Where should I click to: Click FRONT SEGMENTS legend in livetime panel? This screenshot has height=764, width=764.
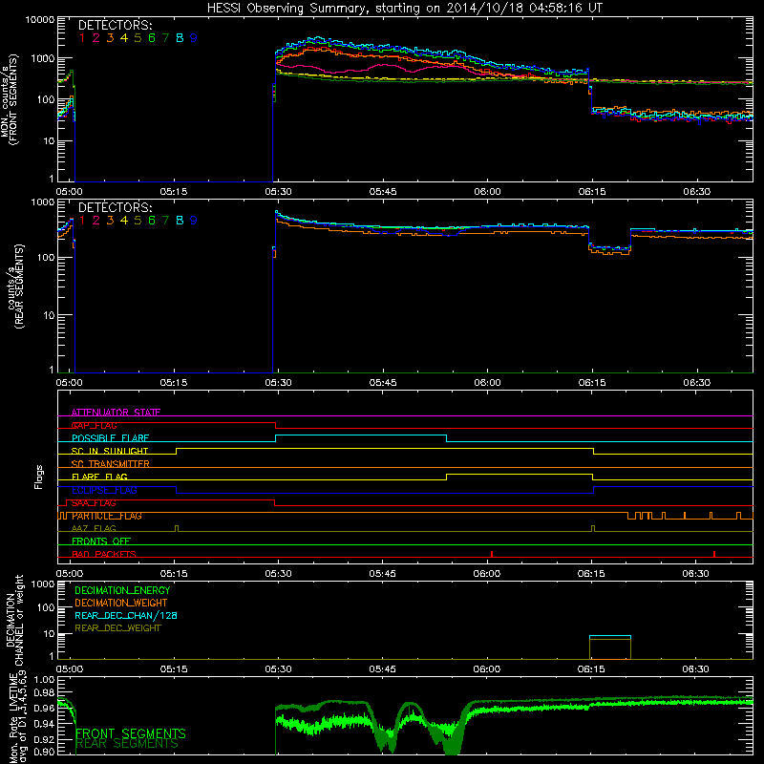click(131, 733)
